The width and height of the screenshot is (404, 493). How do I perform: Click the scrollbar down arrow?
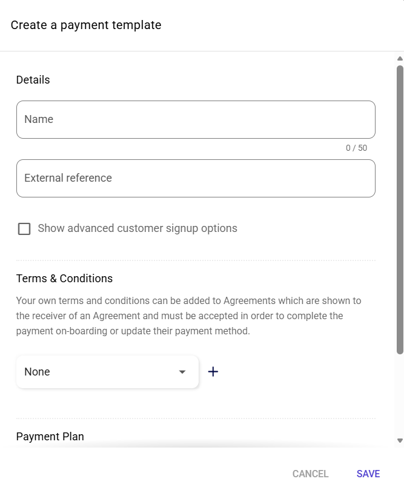point(400,441)
